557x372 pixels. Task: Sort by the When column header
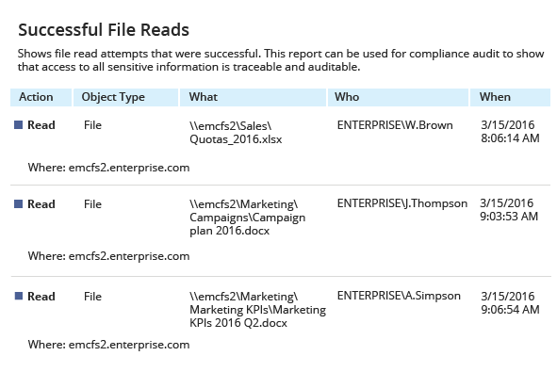pyautogui.click(x=510, y=97)
